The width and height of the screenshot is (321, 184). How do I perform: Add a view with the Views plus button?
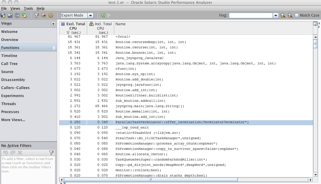pyautogui.click(x=53, y=24)
